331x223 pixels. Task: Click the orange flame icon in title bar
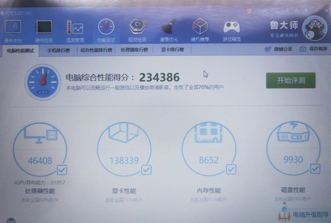249,11
